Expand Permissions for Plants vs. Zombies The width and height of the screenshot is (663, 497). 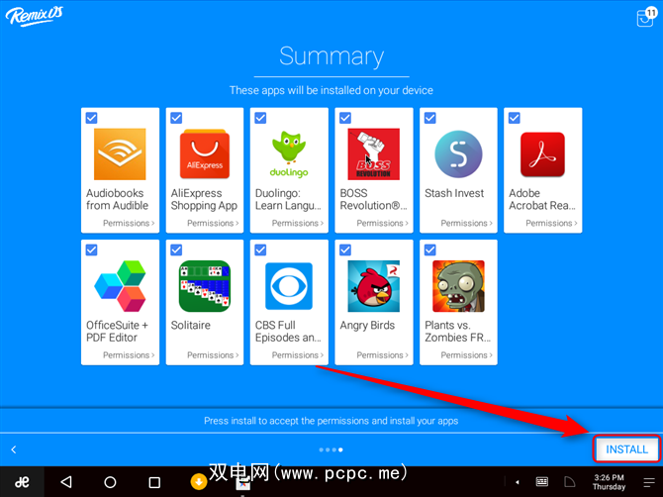pyautogui.click(x=467, y=354)
